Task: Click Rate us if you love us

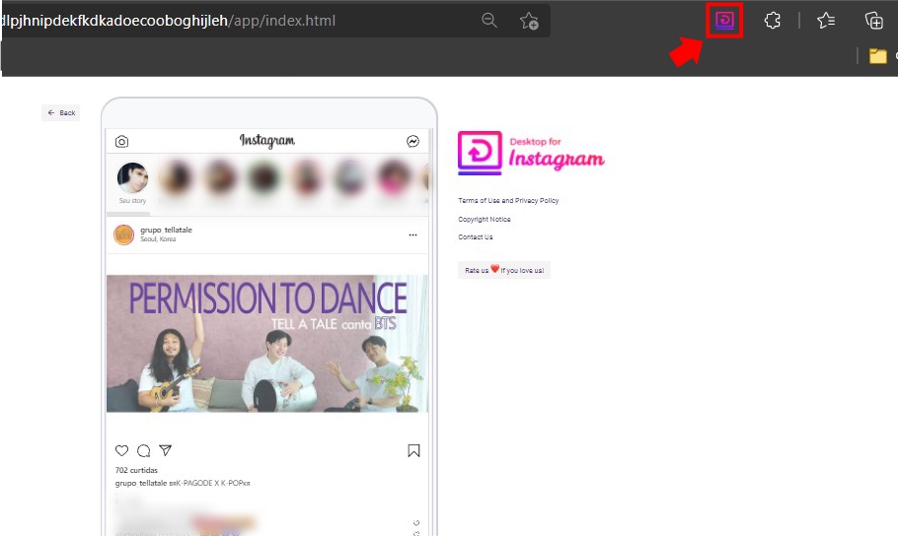Action: coord(504,270)
